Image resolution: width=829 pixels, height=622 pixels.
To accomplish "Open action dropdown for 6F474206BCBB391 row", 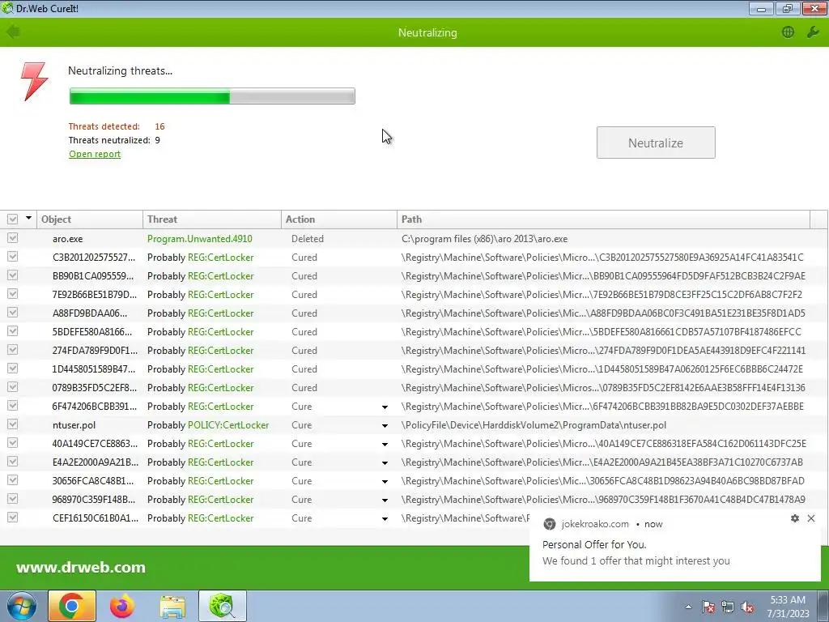I will point(385,407).
